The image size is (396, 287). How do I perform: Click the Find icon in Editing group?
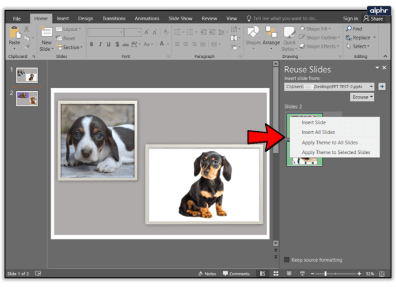[x=354, y=29]
